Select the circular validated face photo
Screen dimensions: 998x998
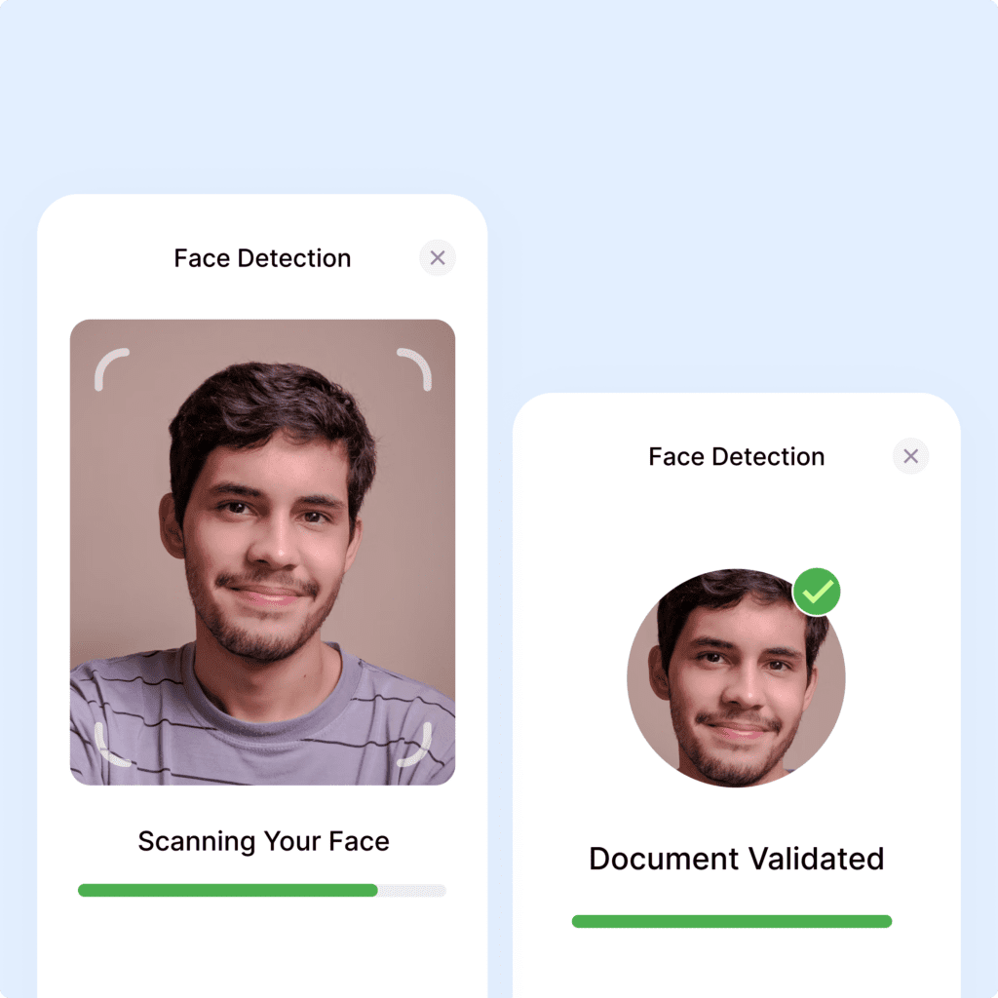736,678
